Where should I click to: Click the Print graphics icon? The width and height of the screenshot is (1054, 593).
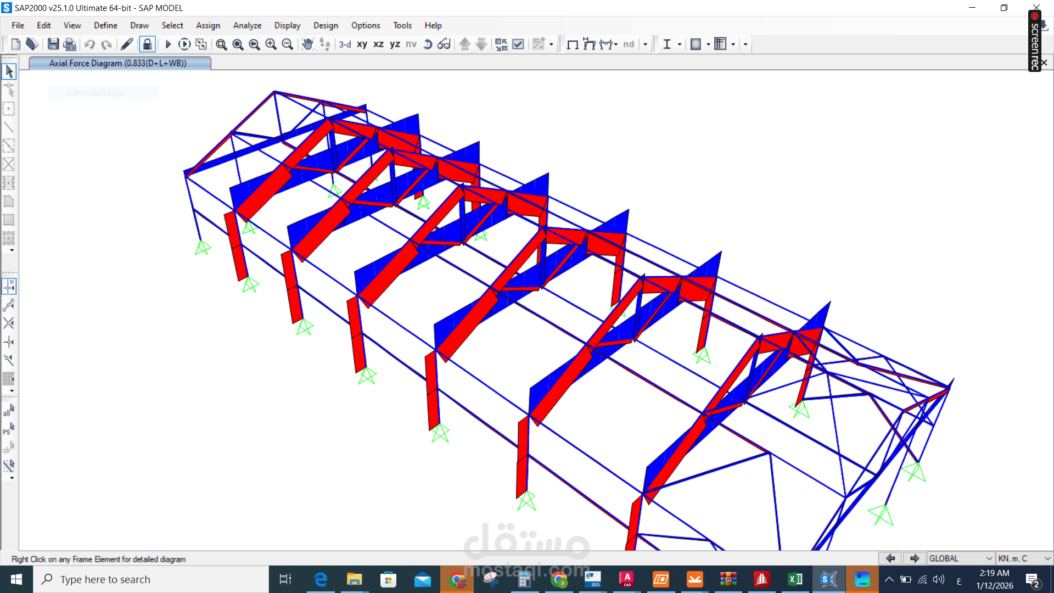70,44
